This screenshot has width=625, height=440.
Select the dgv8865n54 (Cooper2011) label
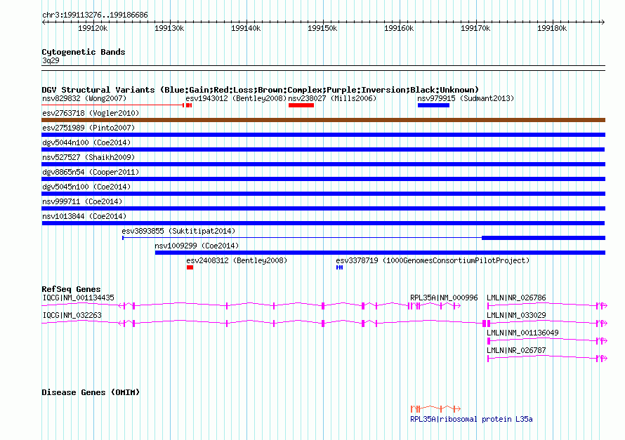[91, 172]
